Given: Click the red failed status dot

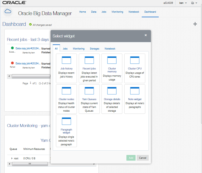Looking at the screenshot, I should click(12, 63).
